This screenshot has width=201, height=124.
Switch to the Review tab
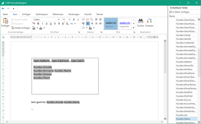pyautogui.click(x=100, y=14)
